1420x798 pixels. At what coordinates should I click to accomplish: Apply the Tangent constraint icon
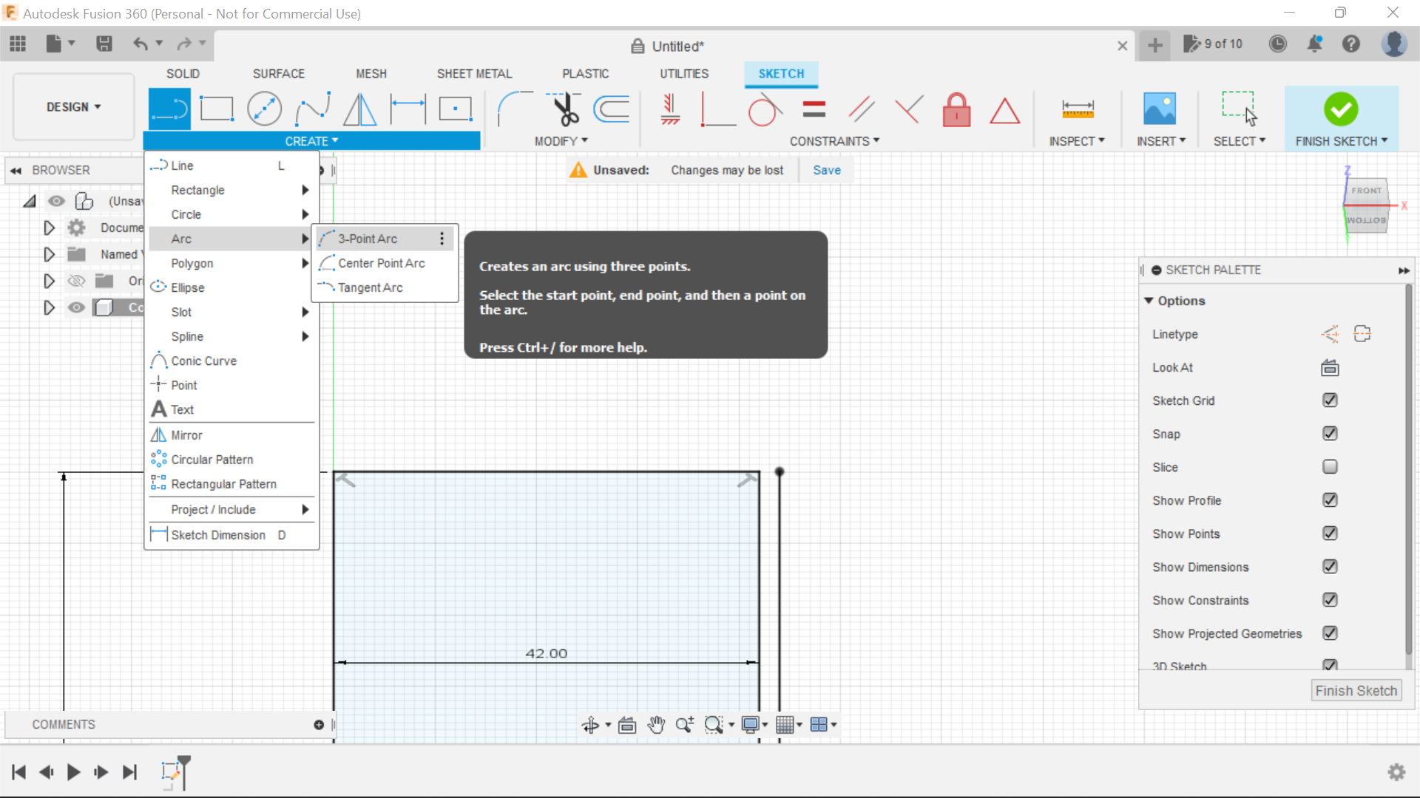[x=765, y=109]
